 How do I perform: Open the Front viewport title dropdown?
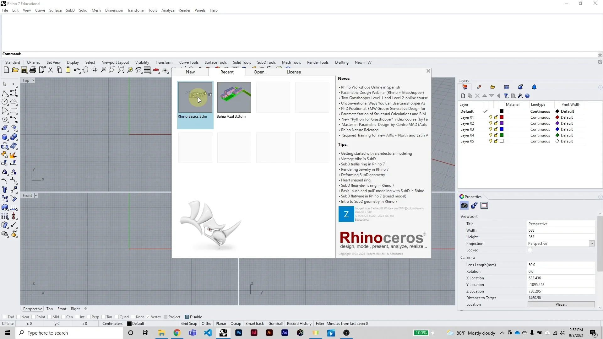35,196
